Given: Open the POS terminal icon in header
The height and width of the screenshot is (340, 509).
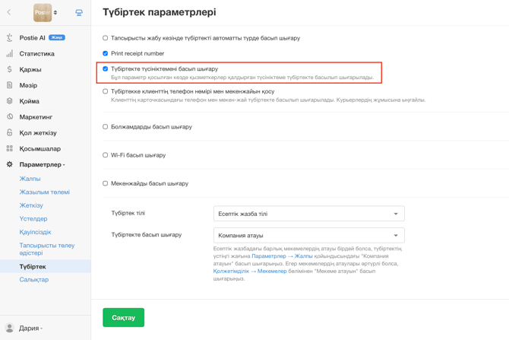Looking at the screenshot, I should coord(79,13).
